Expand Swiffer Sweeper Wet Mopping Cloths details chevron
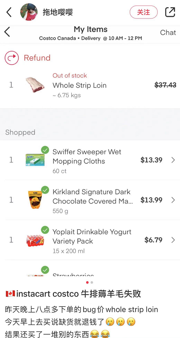This screenshot has width=180, height=338. (x=173, y=160)
